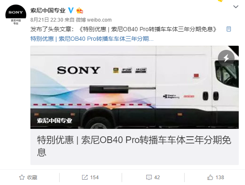Expand the post options chevron menu
Screen dimensions: 245x185
(236, 7)
